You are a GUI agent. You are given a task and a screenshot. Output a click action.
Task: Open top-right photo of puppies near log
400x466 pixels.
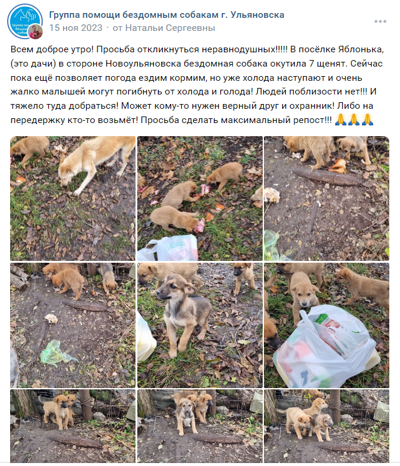327,199
